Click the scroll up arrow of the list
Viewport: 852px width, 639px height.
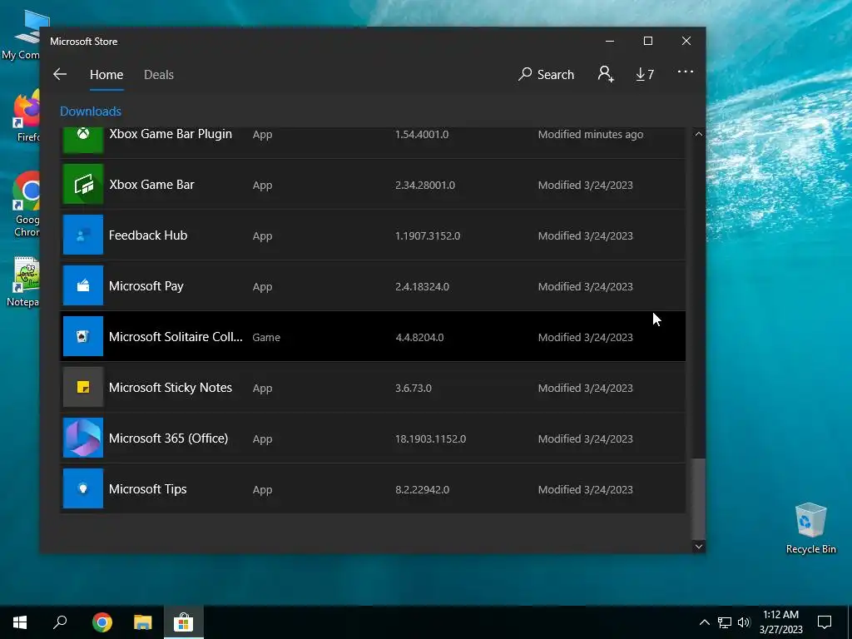(699, 134)
